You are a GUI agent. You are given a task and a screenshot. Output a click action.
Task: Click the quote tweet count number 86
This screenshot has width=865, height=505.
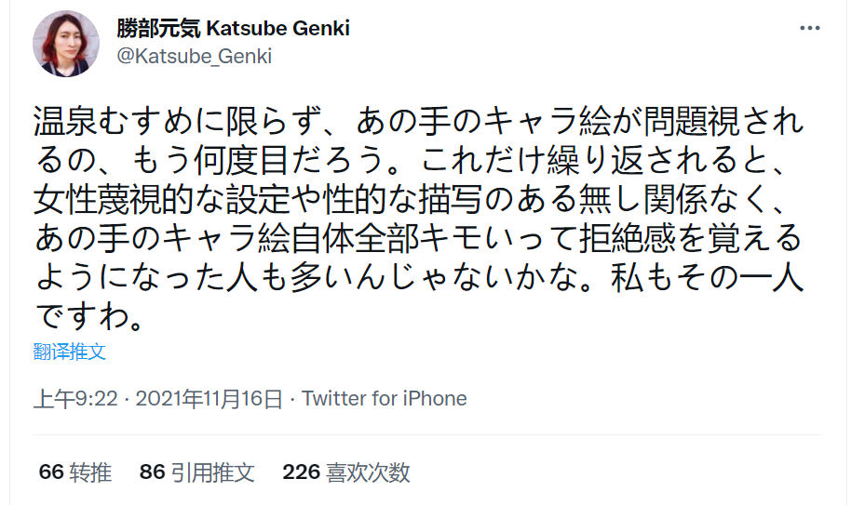point(152,472)
